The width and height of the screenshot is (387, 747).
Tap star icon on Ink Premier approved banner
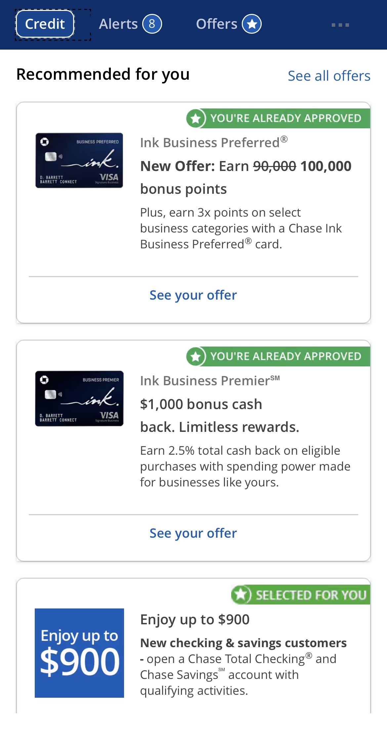(x=196, y=356)
